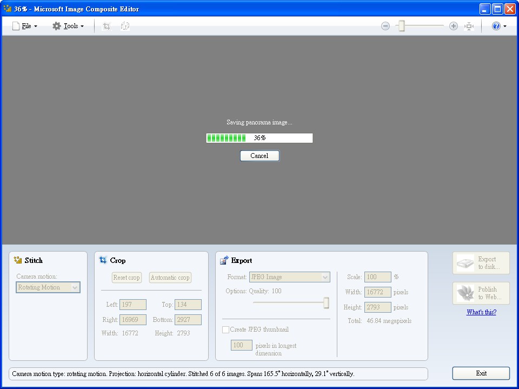519x389 pixels.
Task: Click Export to disk button
Action: (481, 263)
